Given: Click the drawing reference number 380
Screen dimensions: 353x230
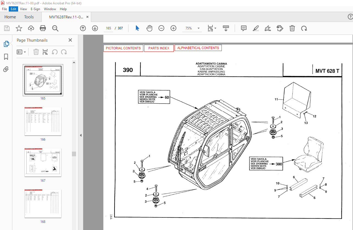Looking at the screenshot, I should click(279, 164).
